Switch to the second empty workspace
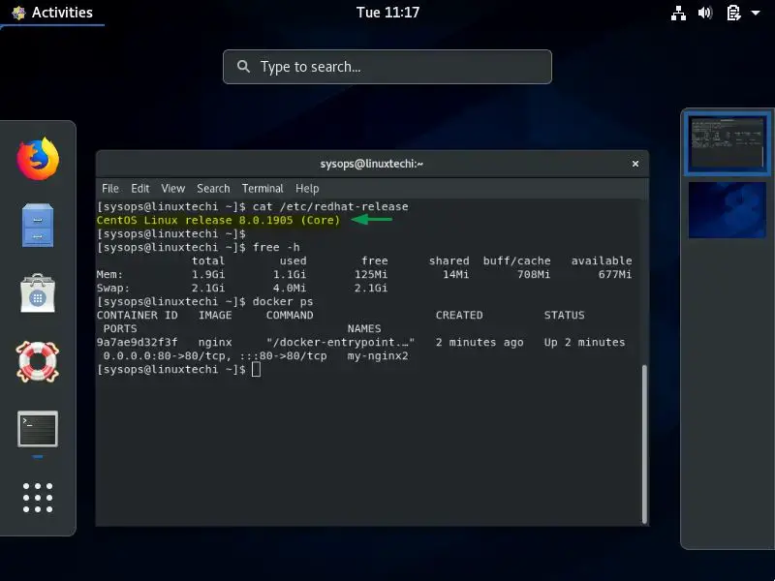Image resolution: width=775 pixels, height=581 pixels. pyautogui.click(x=728, y=210)
